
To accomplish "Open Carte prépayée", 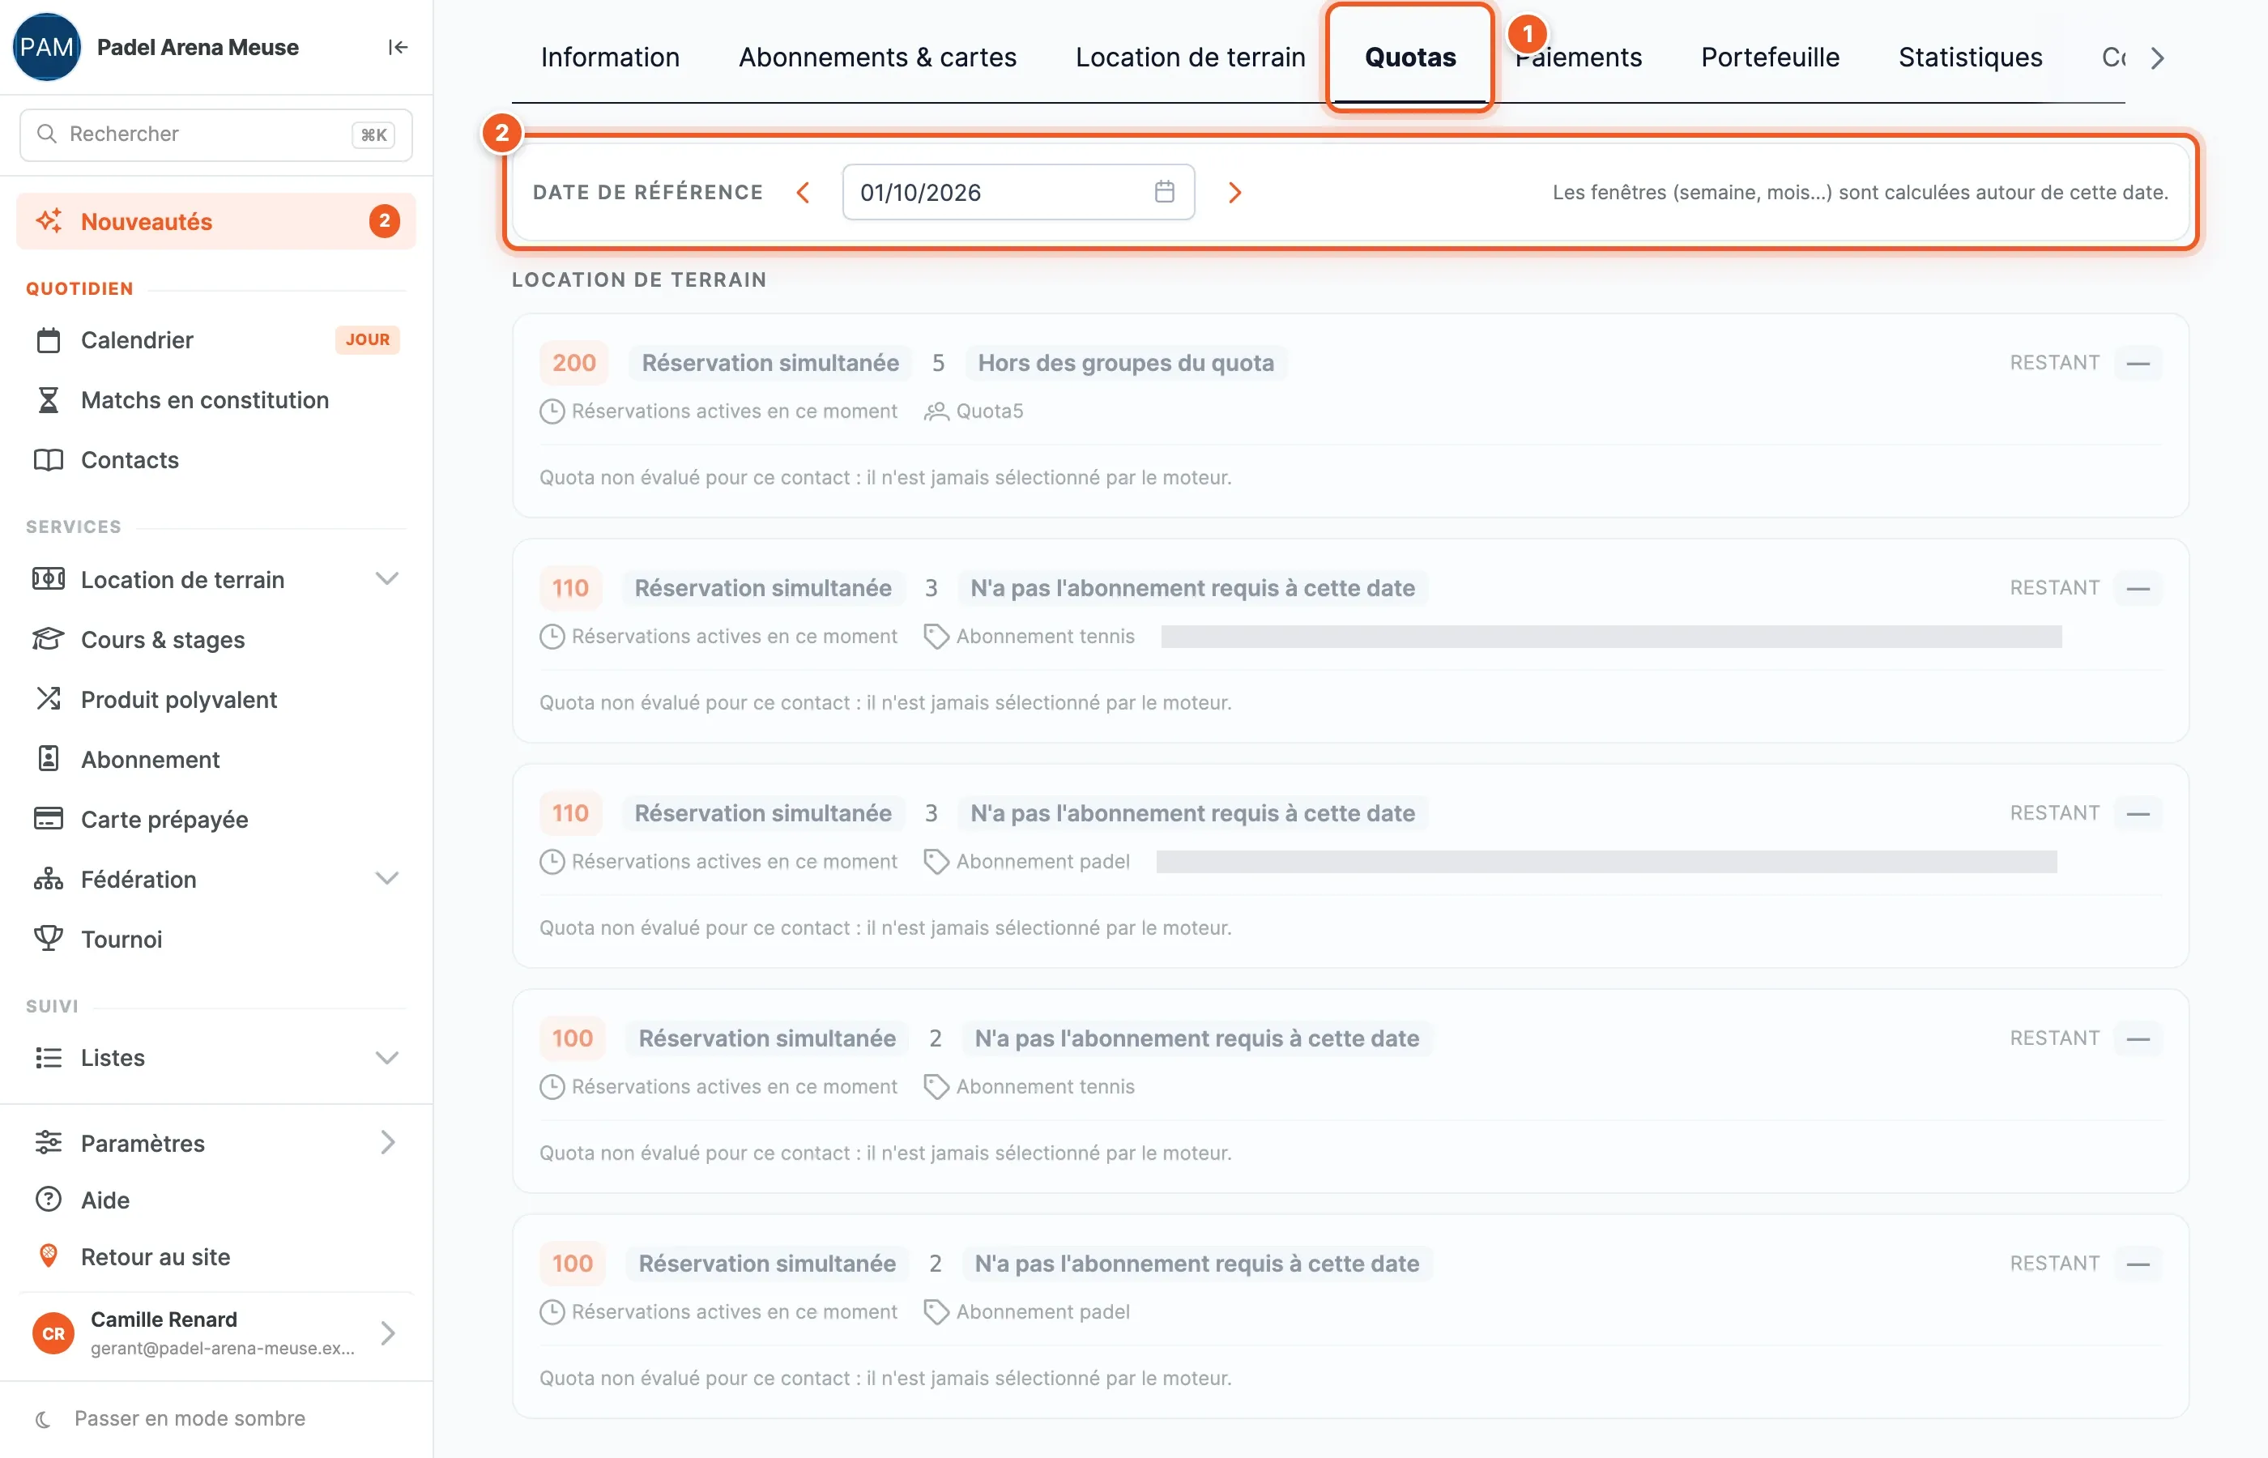I will click(x=215, y=819).
